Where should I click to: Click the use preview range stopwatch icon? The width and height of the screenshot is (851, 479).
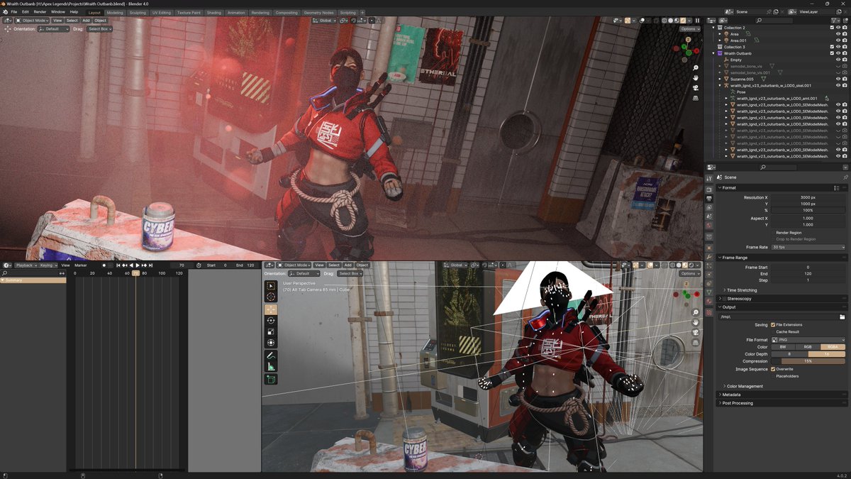(x=199, y=265)
